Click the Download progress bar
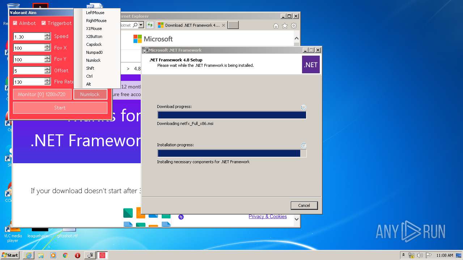This screenshot has height=260, width=463. pos(232,115)
